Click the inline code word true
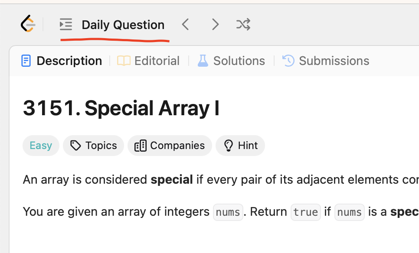Viewport: 419px width, 253px height. [305, 212]
